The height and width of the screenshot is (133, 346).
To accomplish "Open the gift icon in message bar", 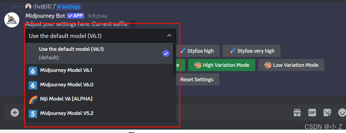I will pos(297,113).
